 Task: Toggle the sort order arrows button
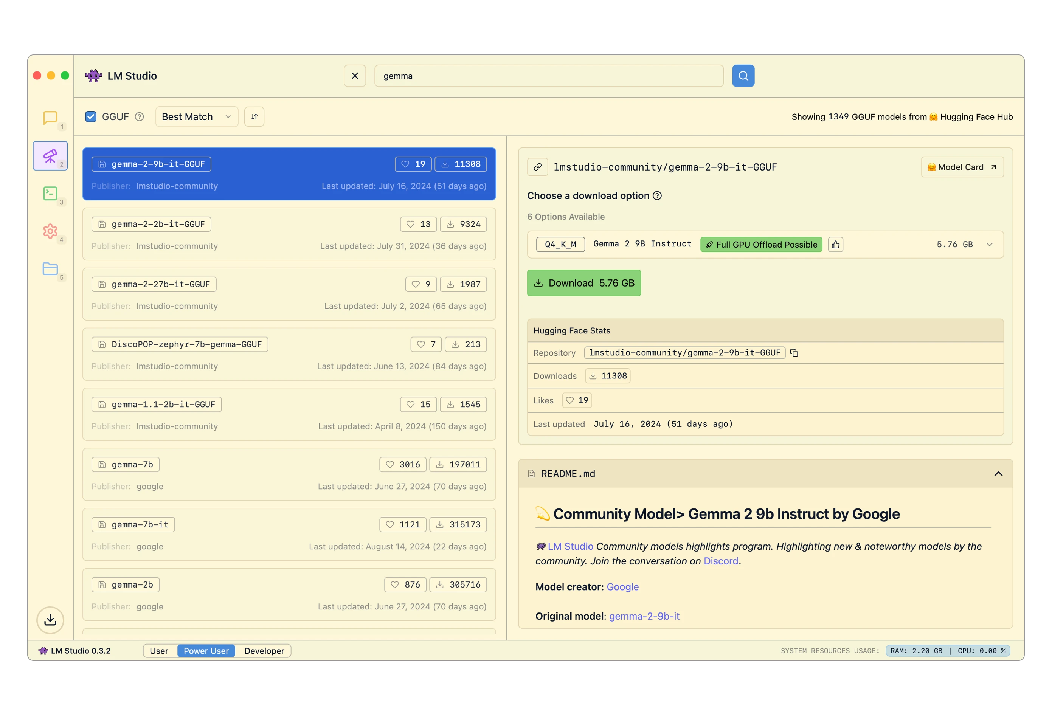[x=254, y=117]
